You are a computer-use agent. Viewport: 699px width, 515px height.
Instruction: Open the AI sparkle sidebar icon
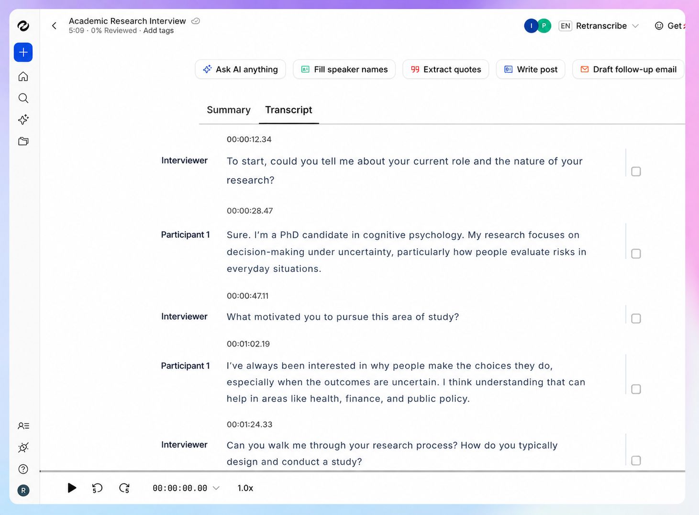click(x=23, y=120)
